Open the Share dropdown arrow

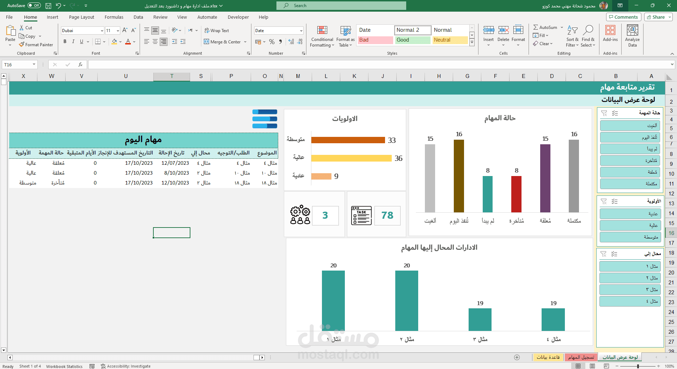(x=670, y=17)
